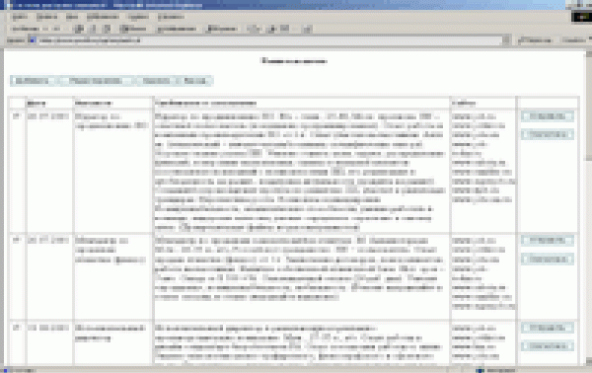Open the Favorites toolbar button

[177, 29]
